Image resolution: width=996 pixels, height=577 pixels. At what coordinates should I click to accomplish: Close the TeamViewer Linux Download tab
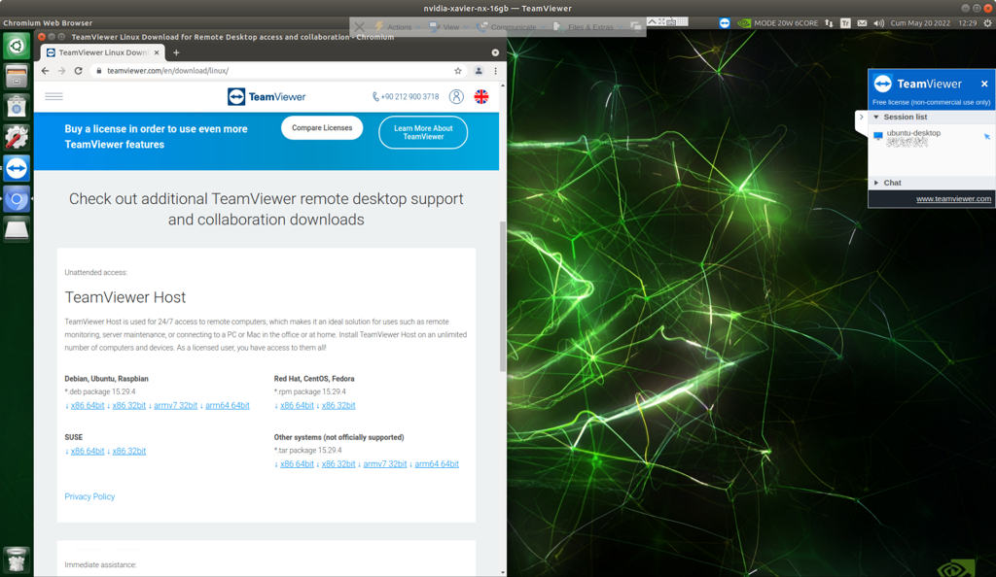point(157,52)
